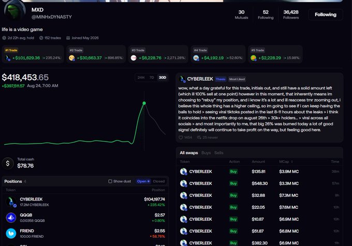The width and height of the screenshot is (352, 246).
Task: Select the Buys tab
Action: coord(206,153)
